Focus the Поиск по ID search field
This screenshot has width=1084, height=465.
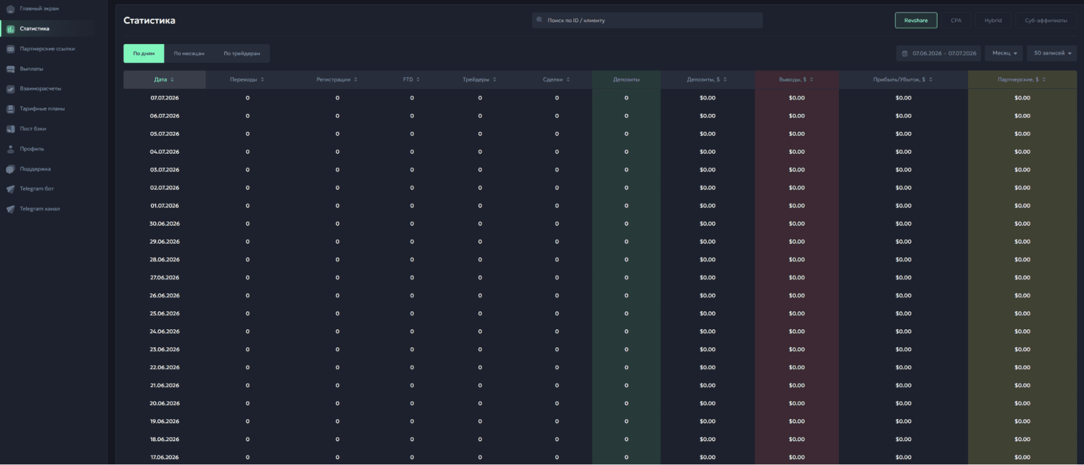tap(647, 21)
